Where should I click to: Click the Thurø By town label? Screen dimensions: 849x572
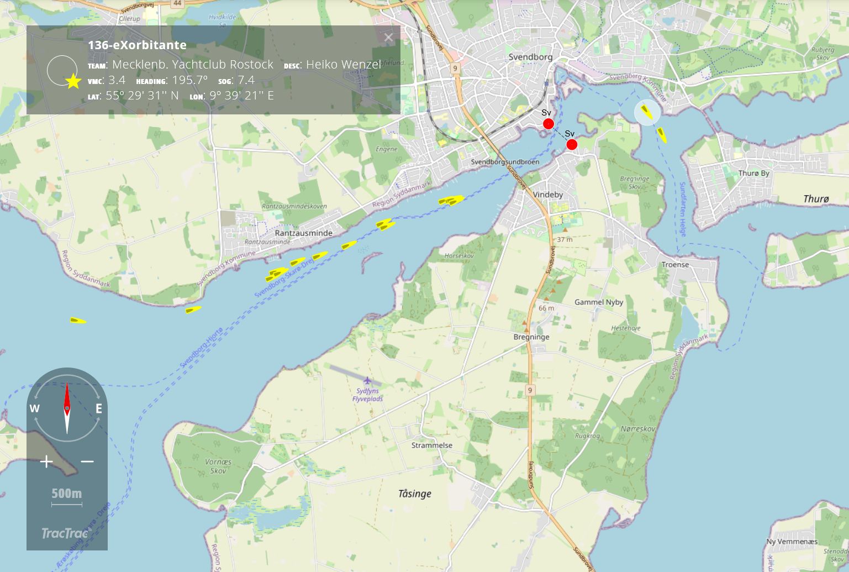click(753, 173)
